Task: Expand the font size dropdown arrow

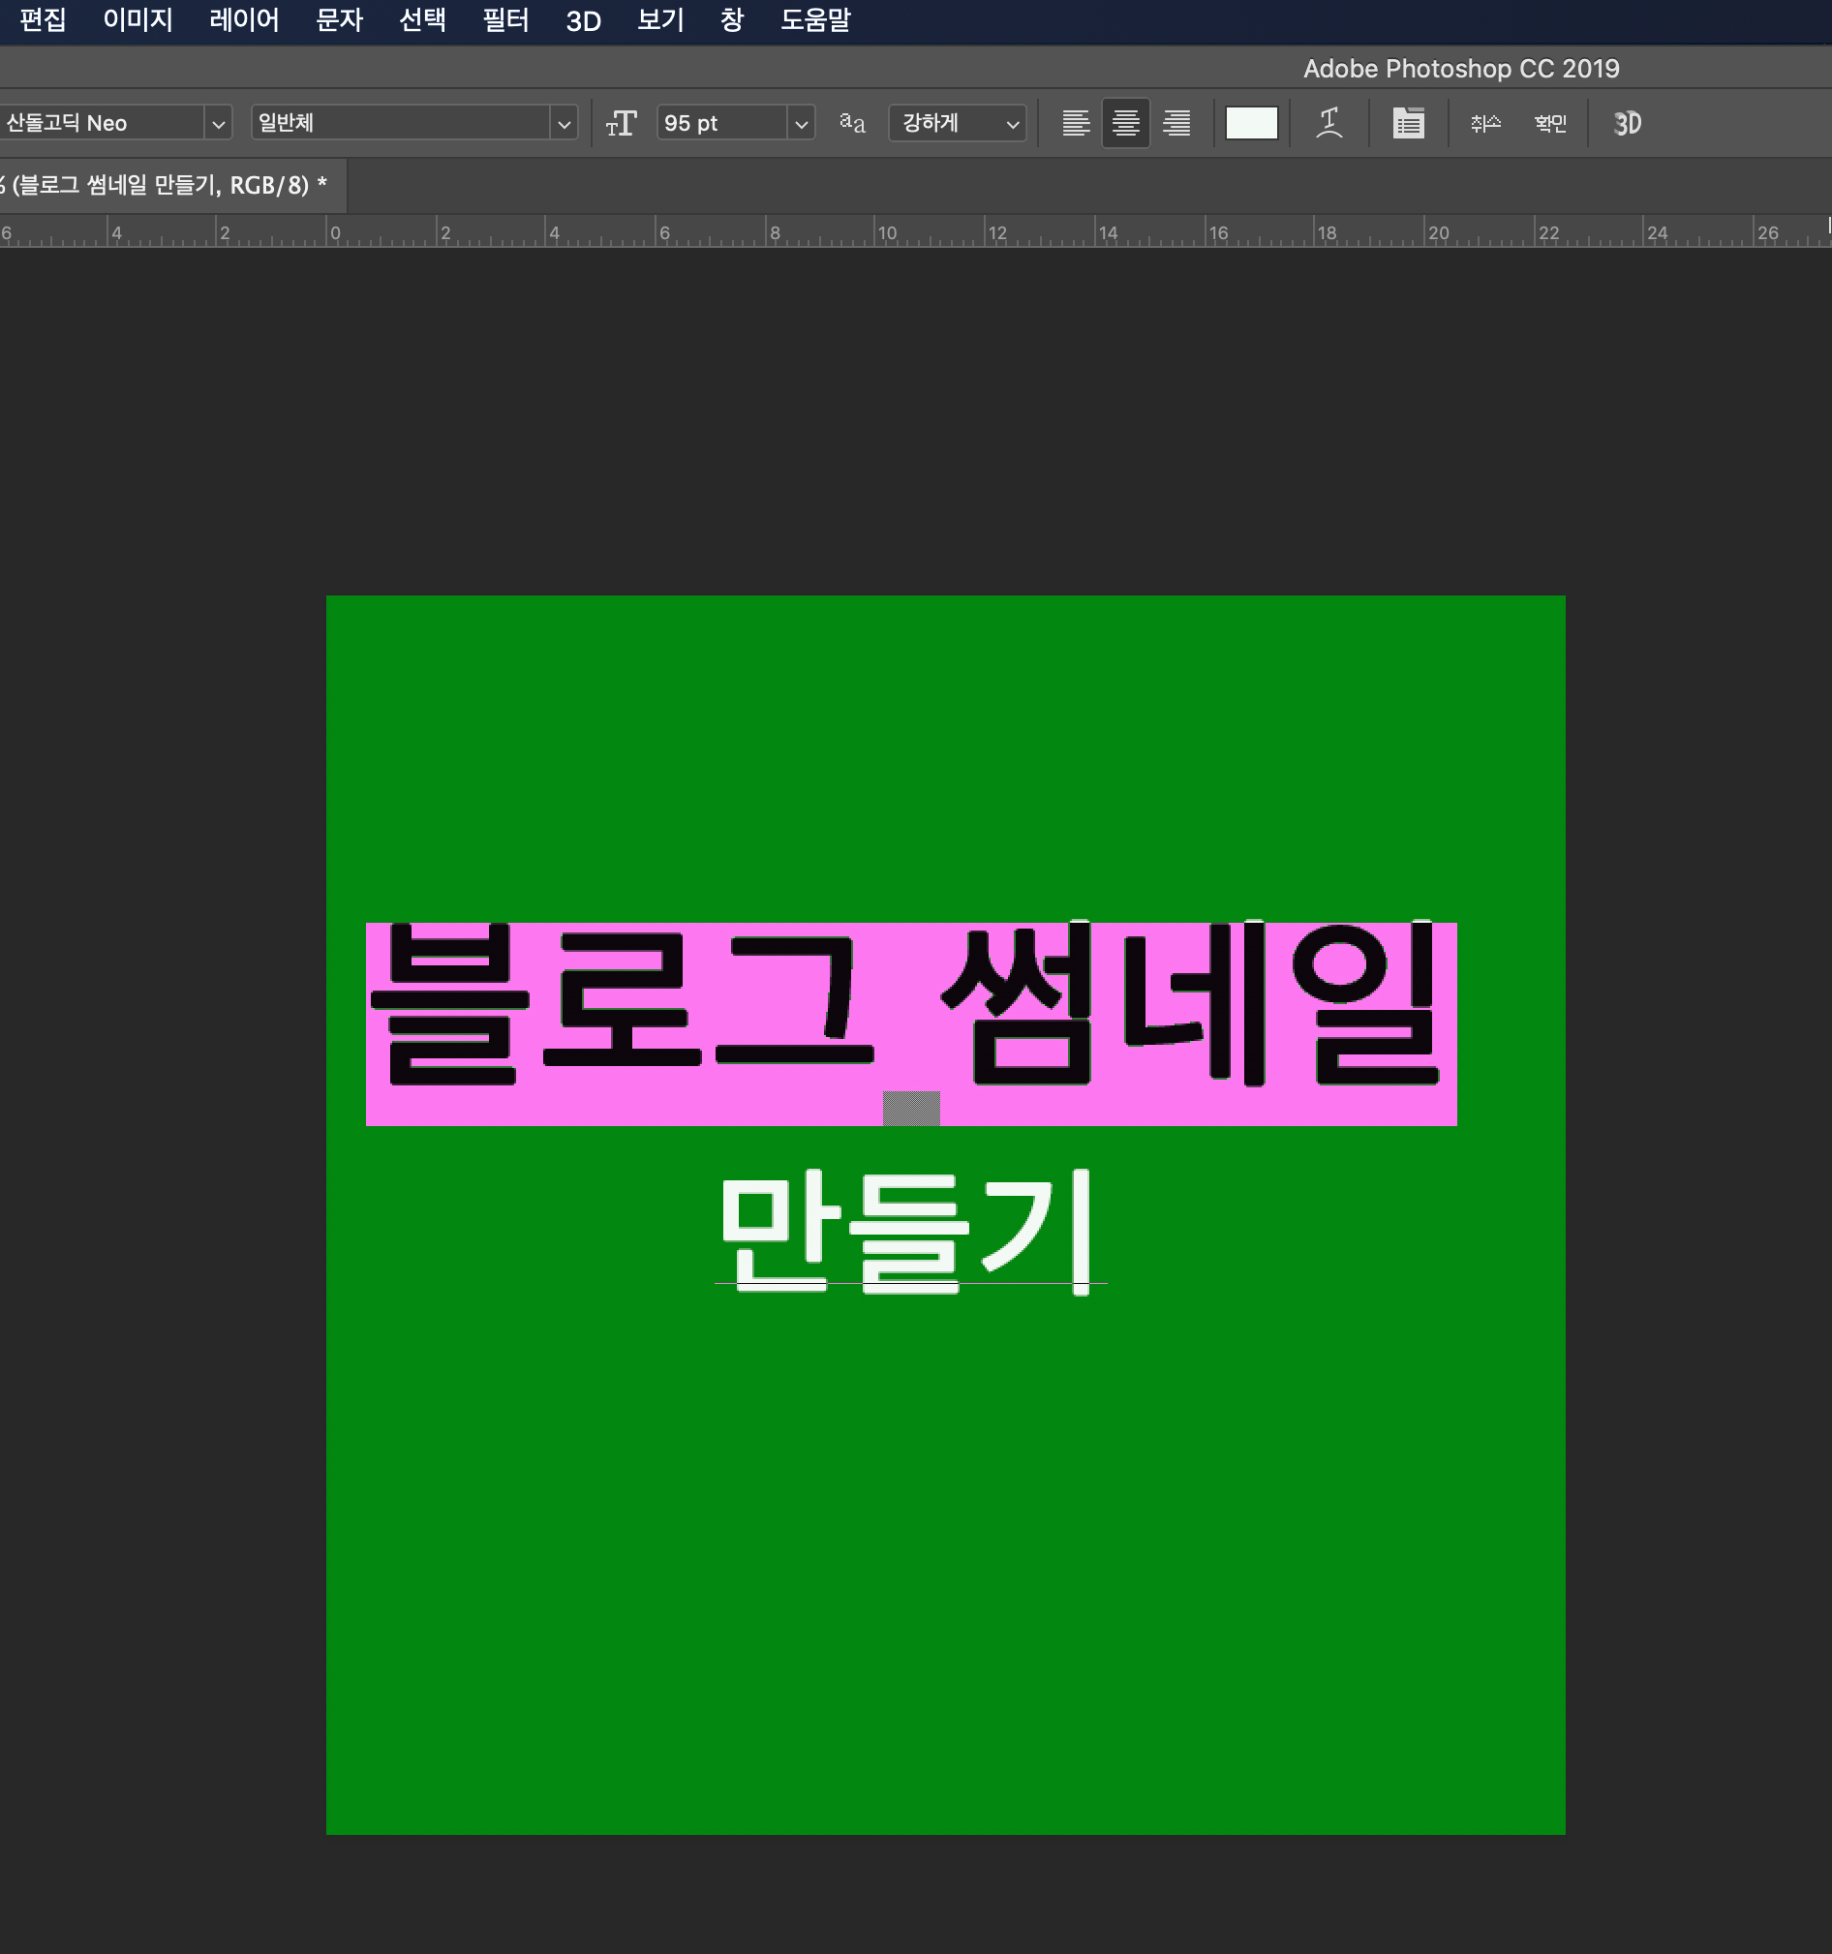Action: click(801, 124)
